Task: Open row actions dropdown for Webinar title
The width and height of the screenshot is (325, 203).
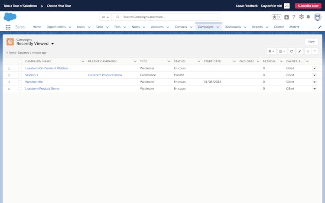Action: [x=315, y=82]
